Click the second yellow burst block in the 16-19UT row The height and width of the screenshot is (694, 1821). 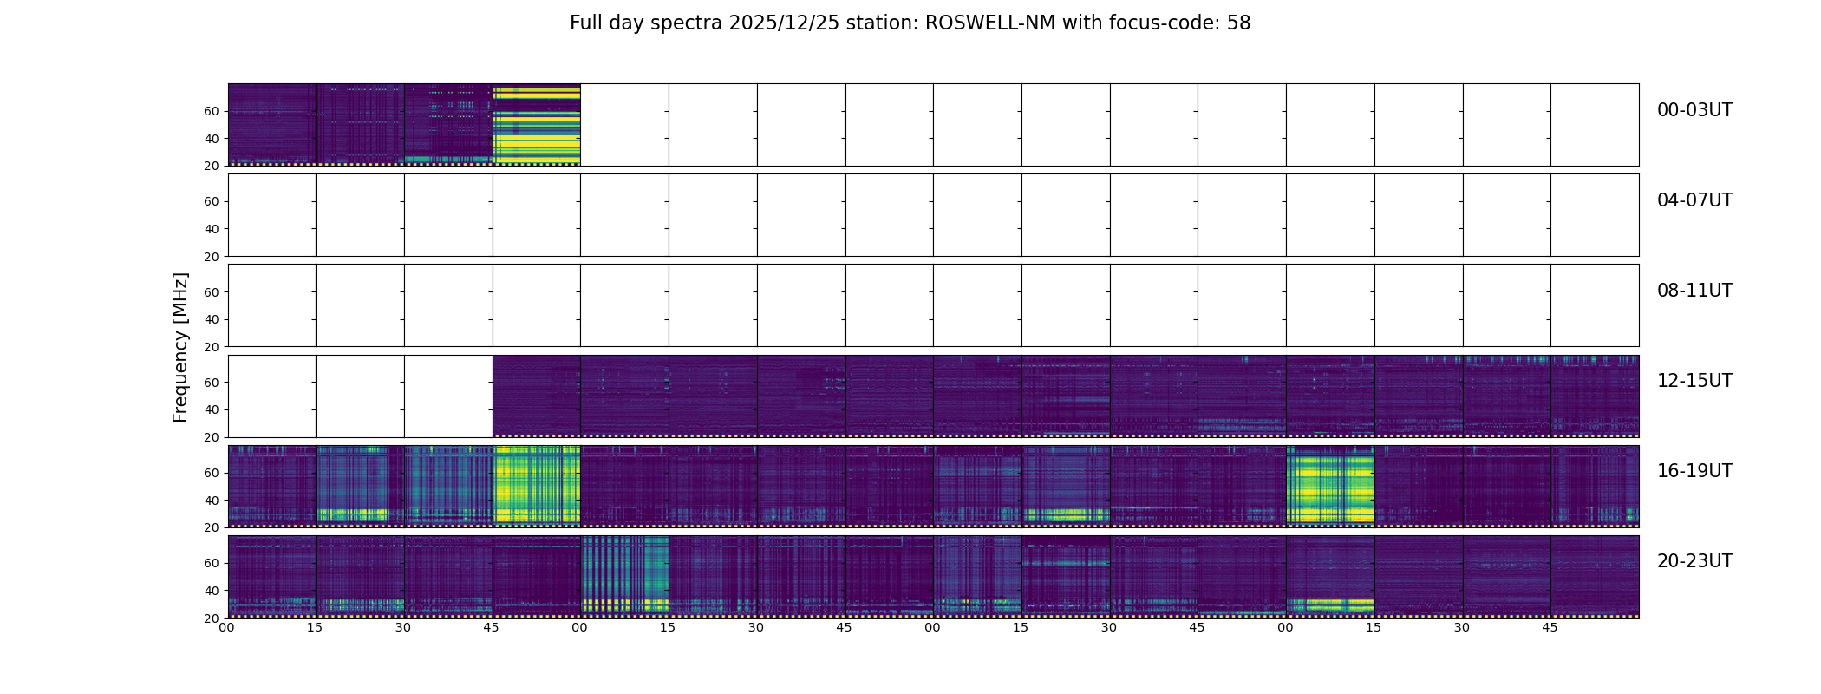pos(1330,487)
